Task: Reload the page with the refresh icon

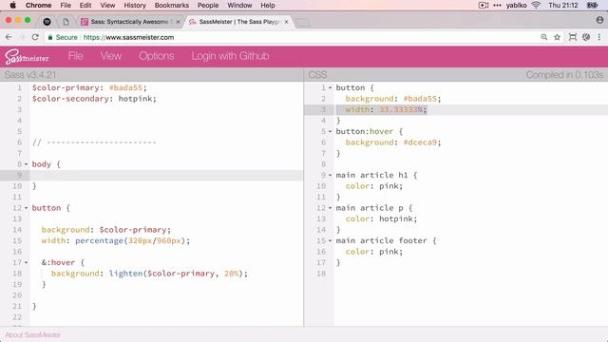Action: 35,37
